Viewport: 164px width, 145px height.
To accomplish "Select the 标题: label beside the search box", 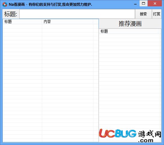I will click(x=11, y=14).
